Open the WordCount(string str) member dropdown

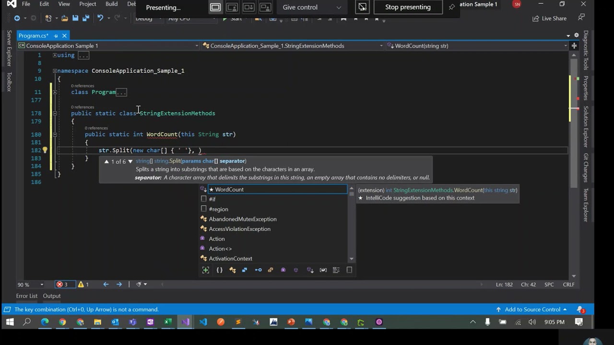point(477,46)
